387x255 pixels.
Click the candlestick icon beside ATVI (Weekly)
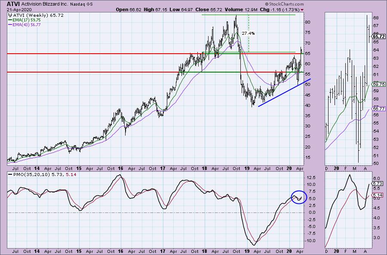[10, 15]
